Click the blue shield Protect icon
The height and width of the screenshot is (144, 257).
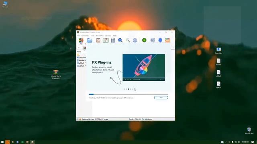pos(160,40)
